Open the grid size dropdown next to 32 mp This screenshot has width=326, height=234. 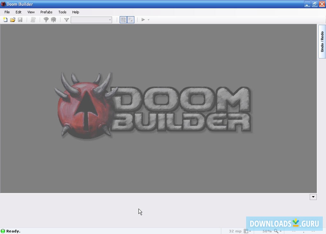(x=250, y=231)
